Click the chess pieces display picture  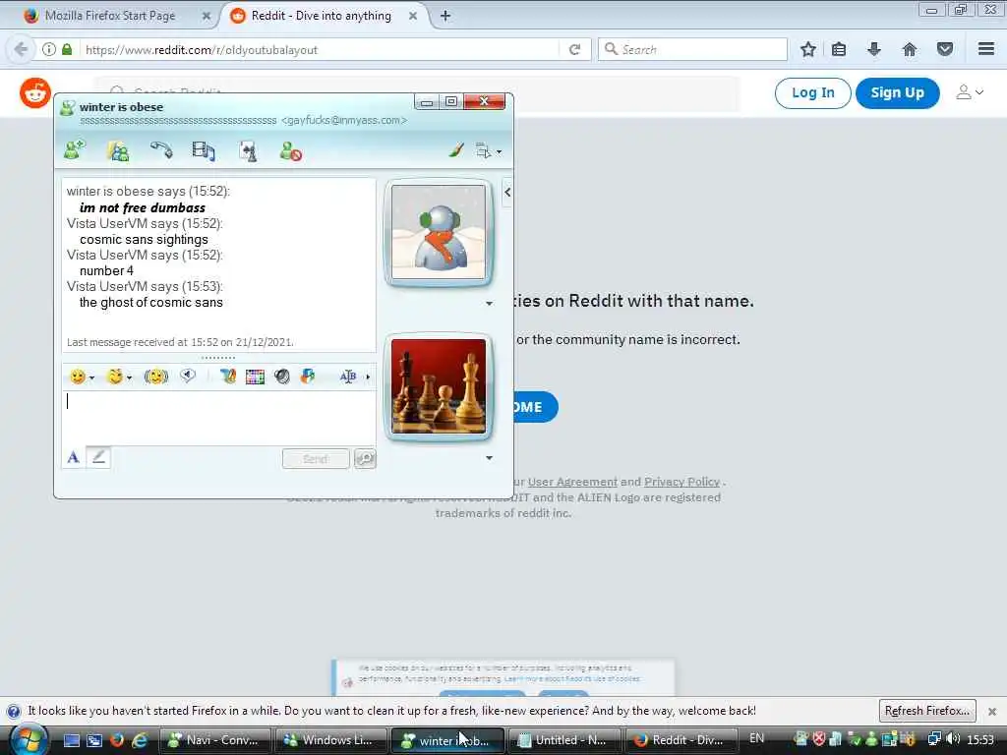[439, 385]
